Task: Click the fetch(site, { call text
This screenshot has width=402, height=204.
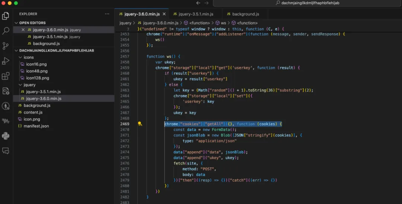Action: pyautogui.click(x=188, y=163)
